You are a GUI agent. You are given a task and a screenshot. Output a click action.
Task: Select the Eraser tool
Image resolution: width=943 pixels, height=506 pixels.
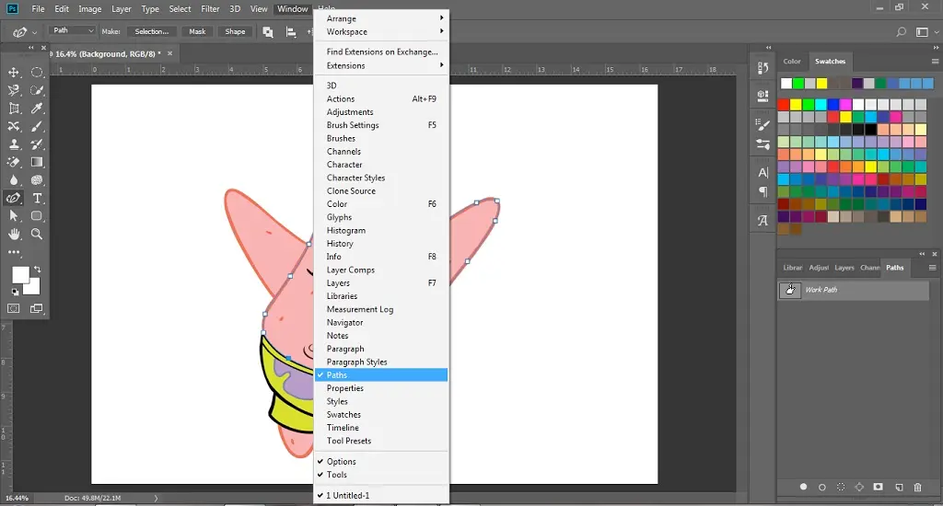coord(14,162)
